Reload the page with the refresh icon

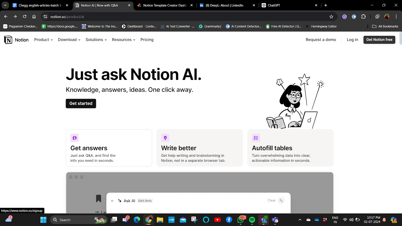pyautogui.click(x=25, y=17)
